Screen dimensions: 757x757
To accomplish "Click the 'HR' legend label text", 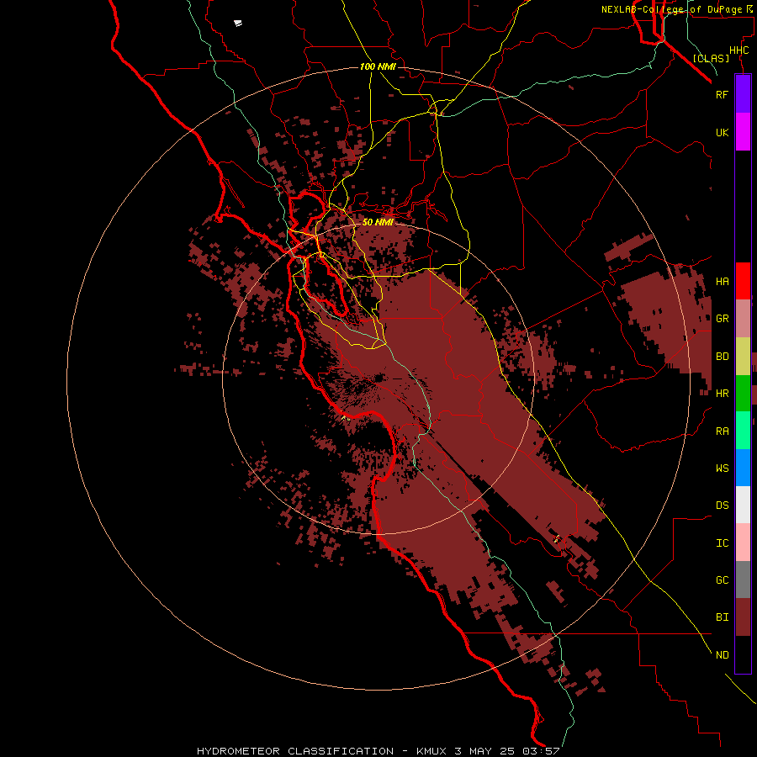I will pos(722,394).
